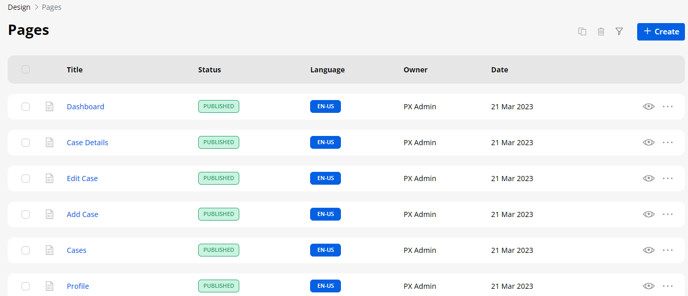The image size is (688, 296).
Task: Click the page document icon beside Cases
Action: coord(50,250)
